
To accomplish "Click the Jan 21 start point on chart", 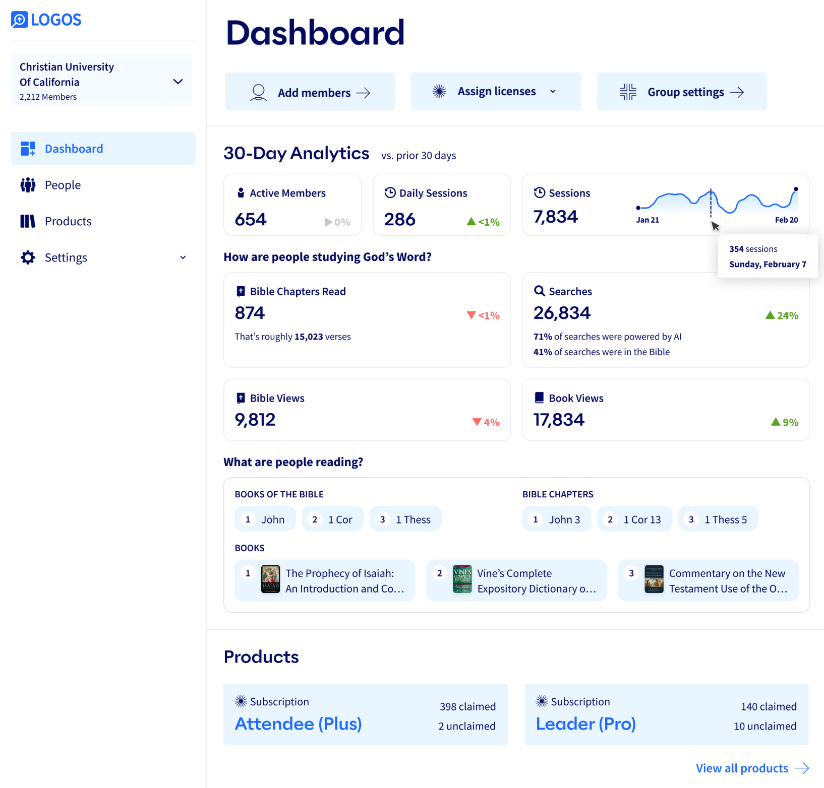I will point(638,208).
